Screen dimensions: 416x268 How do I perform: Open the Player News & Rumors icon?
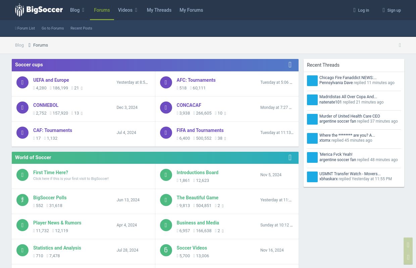[22, 225]
